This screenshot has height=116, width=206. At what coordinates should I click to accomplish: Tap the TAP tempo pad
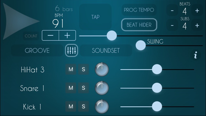(95, 17)
